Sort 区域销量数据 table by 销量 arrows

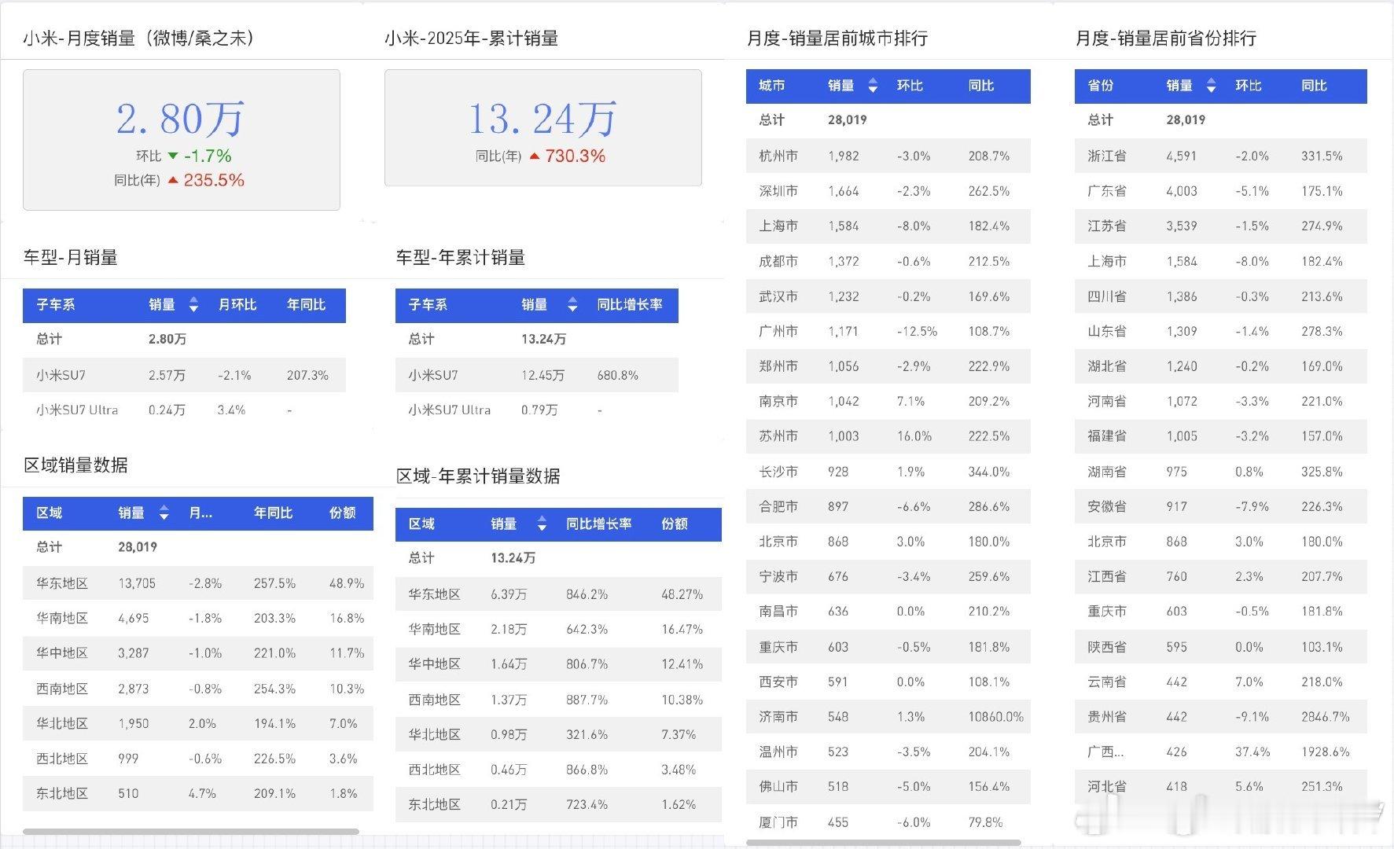click(x=164, y=513)
